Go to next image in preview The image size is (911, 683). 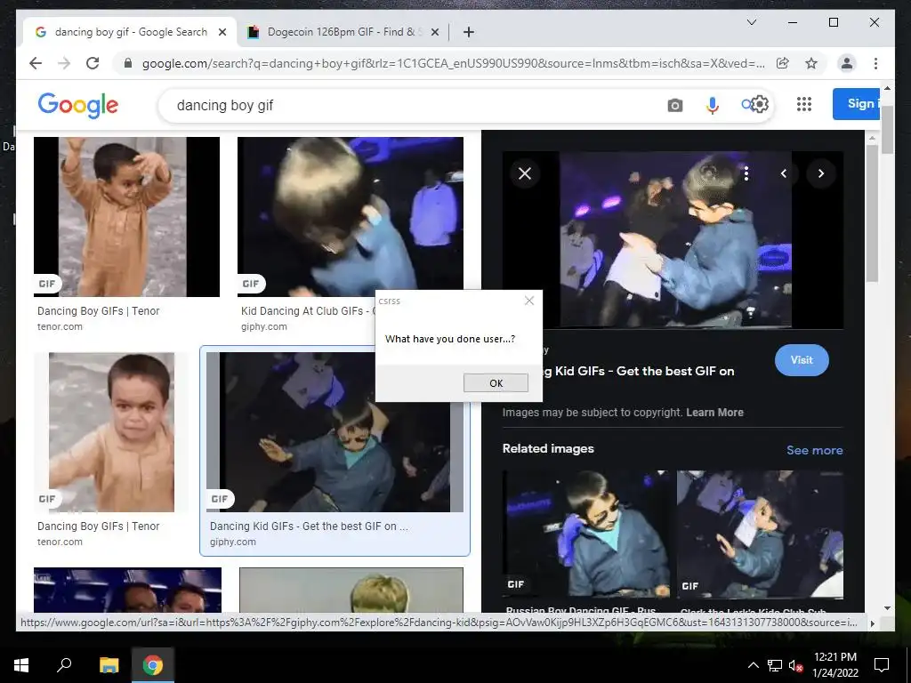tap(821, 173)
